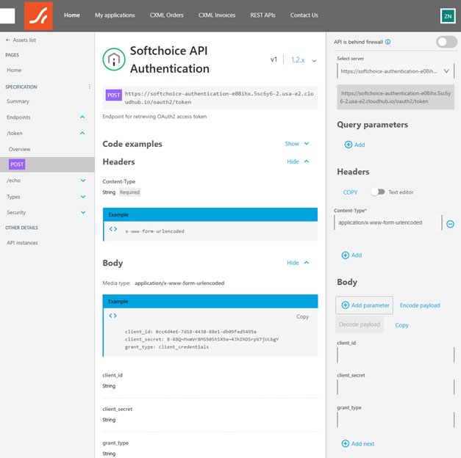
Task: Click the client_secret input field
Action: click(x=396, y=388)
